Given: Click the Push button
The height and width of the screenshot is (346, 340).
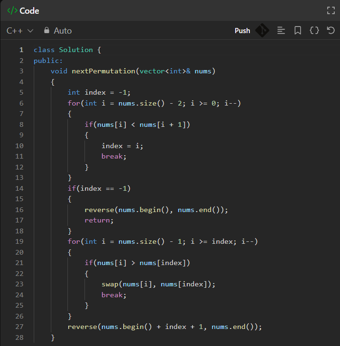Looking at the screenshot, I should click(x=242, y=31).
